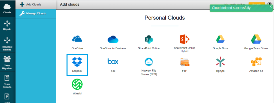
Task: Select the Dropbox cloud icon
Action: [77, 62]
